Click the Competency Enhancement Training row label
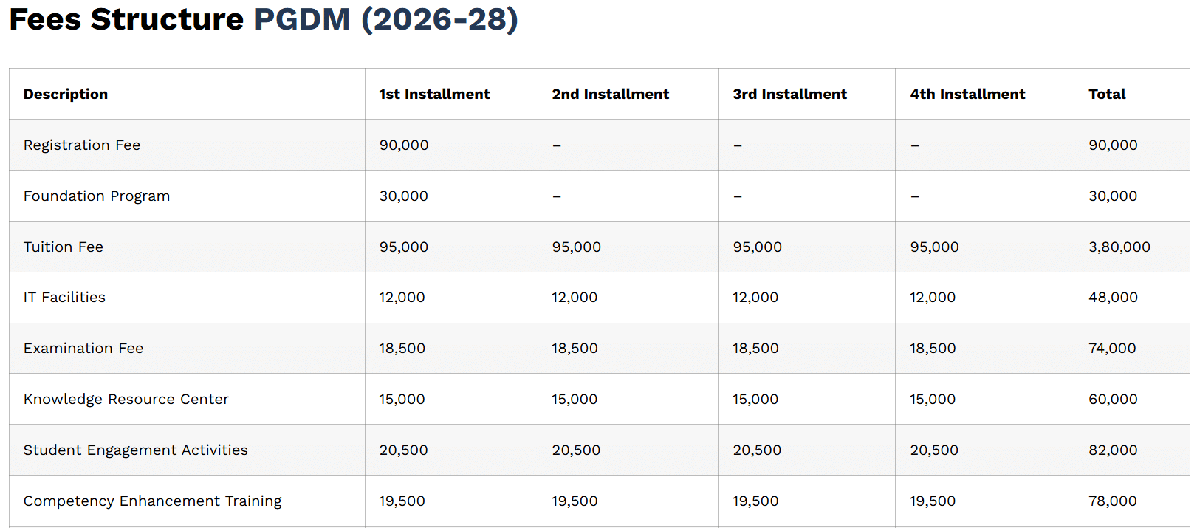Viewport: 1197px width, 528px height. click(x=153, y=501)
